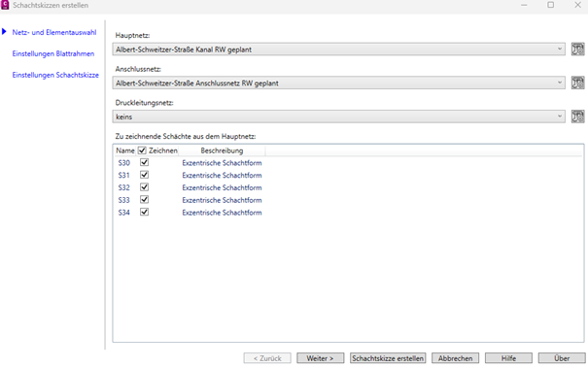Click the pick-network icon beside Hauptnetz
The width and height of the screenshot is (588, 368).
pyautogui.click(x=577, y=50)
